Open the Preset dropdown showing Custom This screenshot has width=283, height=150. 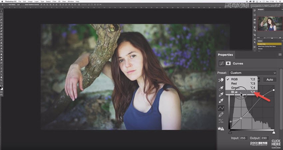tap(253, 73)
